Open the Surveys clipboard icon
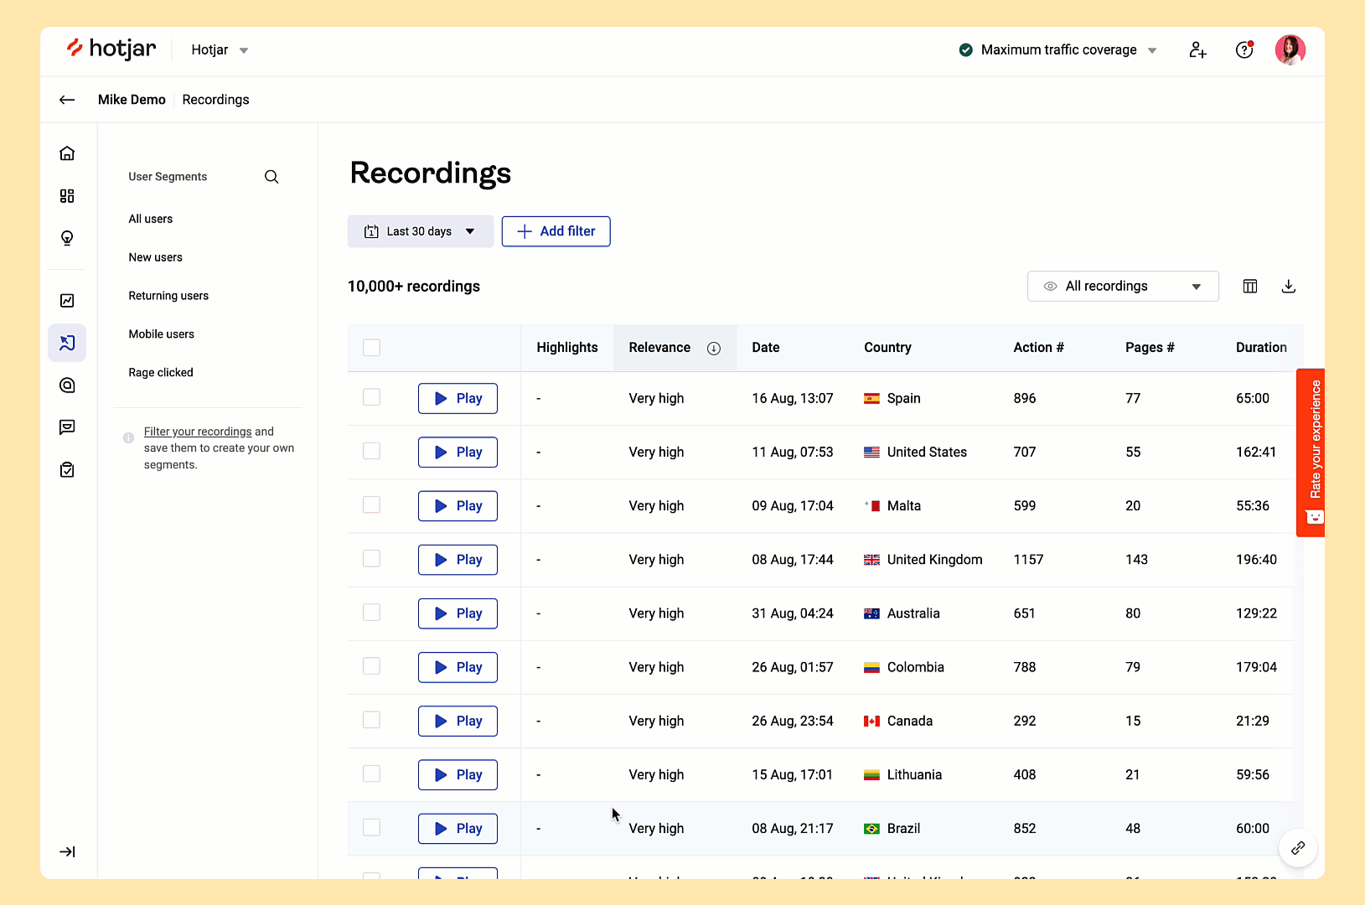 click(x=67, y=470)
